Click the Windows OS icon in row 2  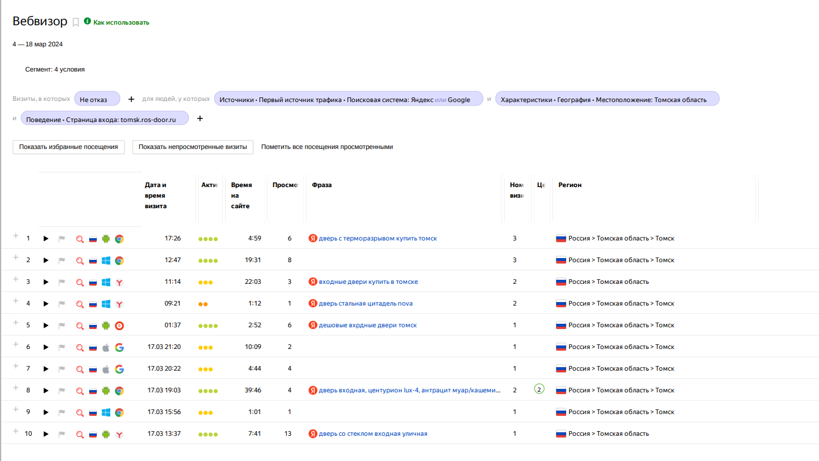106,260
